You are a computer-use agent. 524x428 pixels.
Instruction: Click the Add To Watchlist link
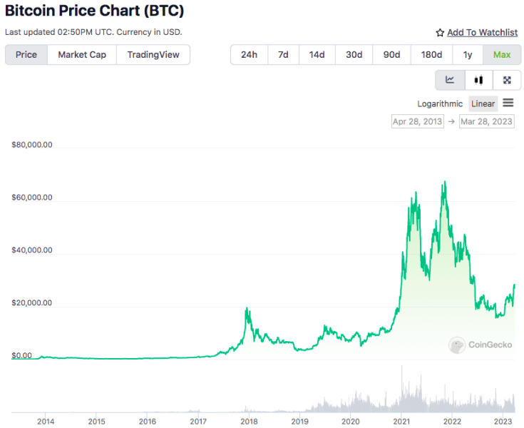(x=482, y=33)
